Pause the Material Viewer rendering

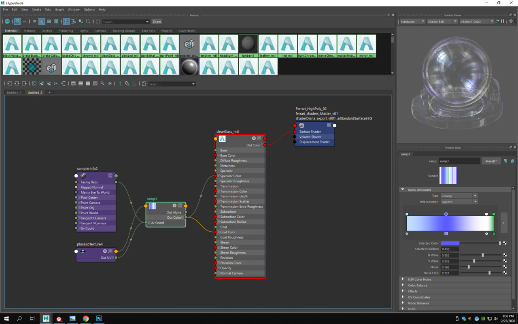503,21
